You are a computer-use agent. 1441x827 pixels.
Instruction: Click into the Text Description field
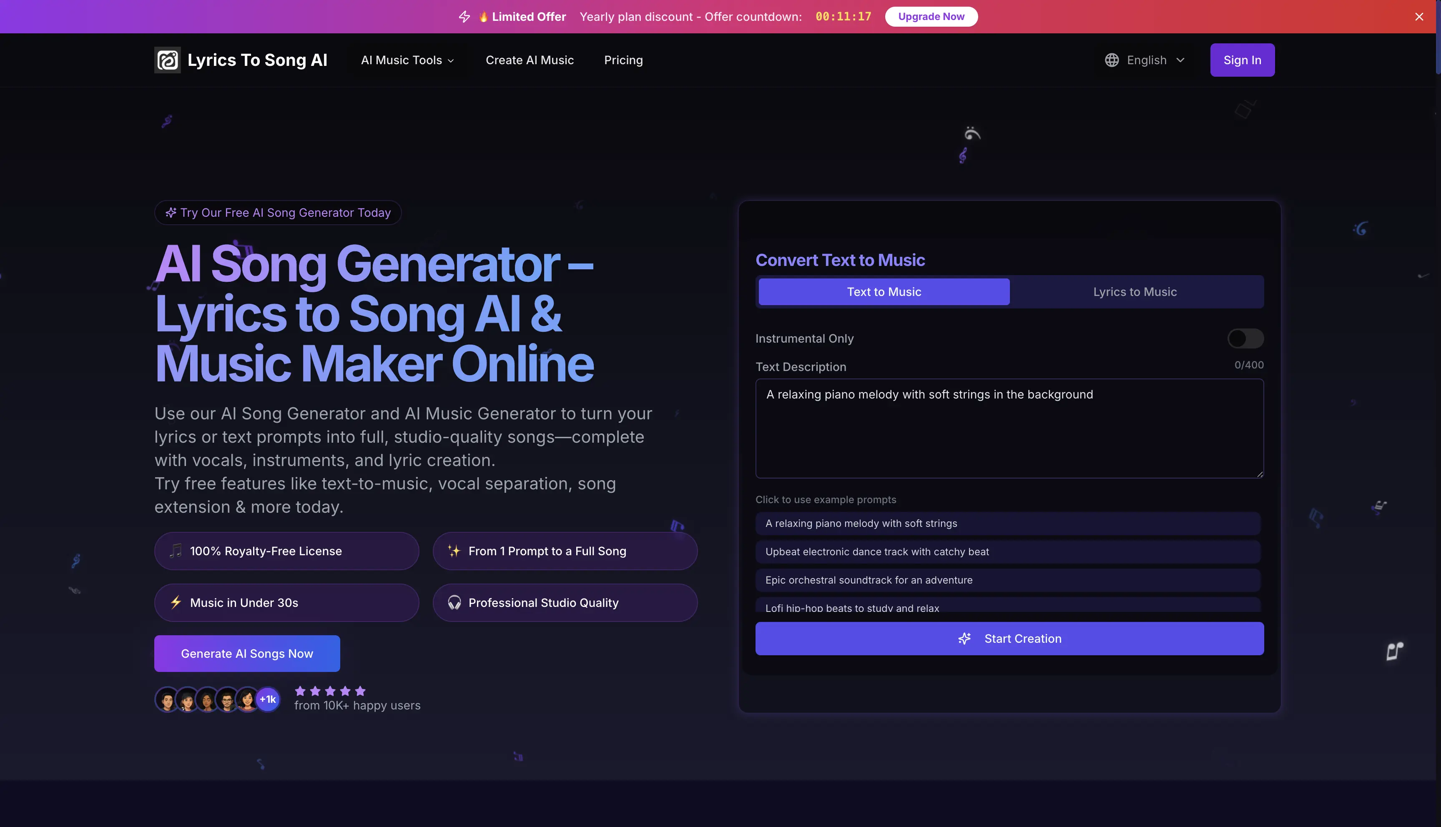tap(1009, 432)
